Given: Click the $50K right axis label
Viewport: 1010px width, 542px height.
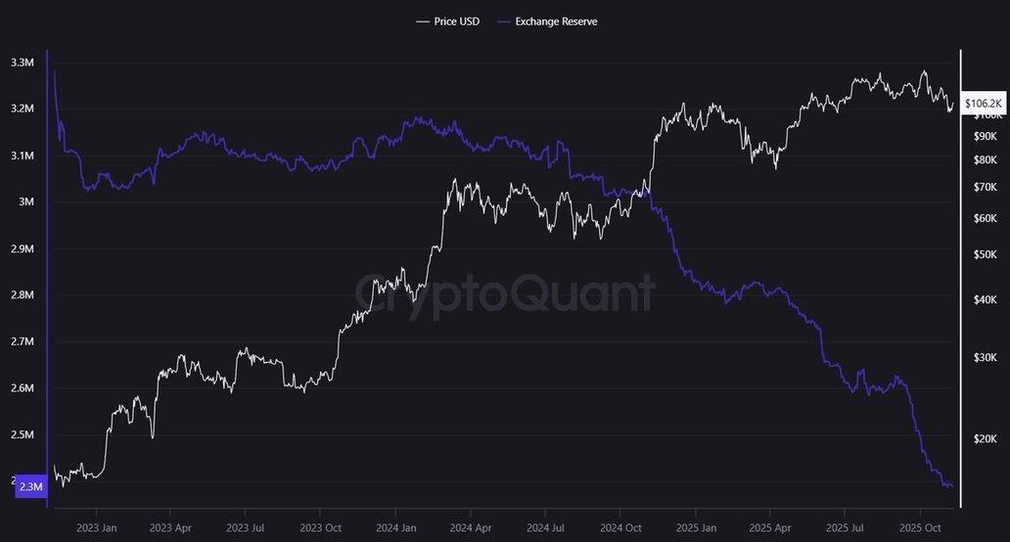Looking at the screenshot, I should point(984,254).
